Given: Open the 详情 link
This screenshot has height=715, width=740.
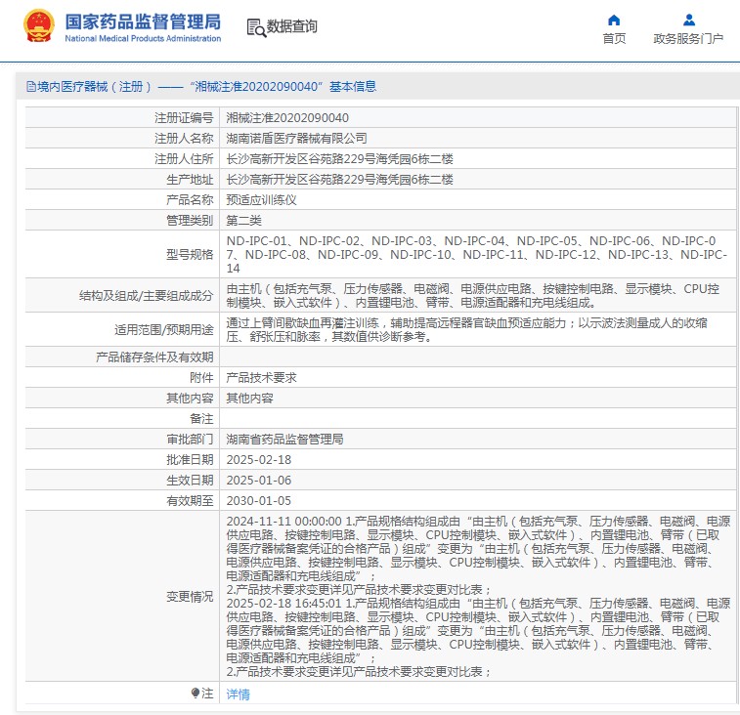Looking at the screenshot, I should coord(238,694).
